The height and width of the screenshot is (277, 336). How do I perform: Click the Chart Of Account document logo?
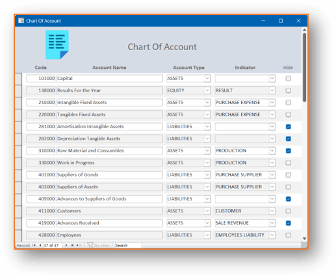click(57, 45)
